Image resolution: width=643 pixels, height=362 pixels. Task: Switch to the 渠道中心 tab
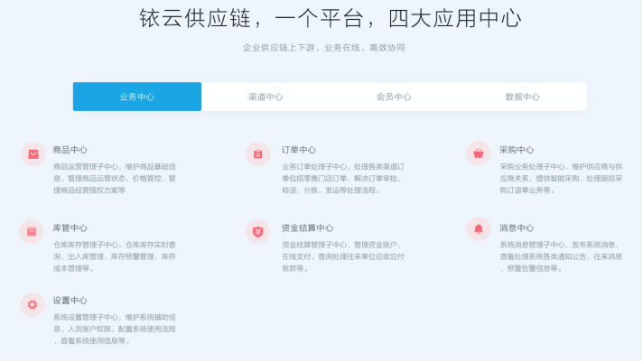(x=266, y=97)
